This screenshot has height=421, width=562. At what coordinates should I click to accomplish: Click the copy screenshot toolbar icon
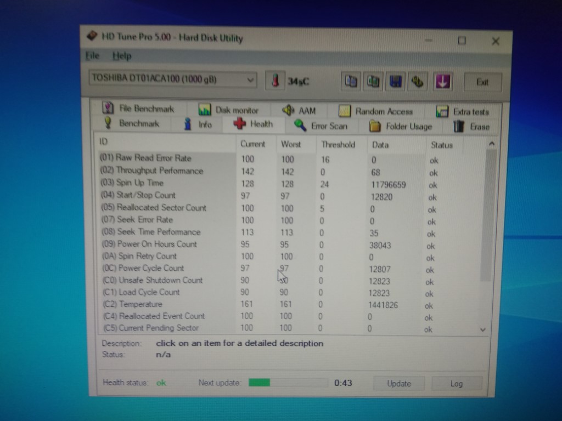coord(373,82)
